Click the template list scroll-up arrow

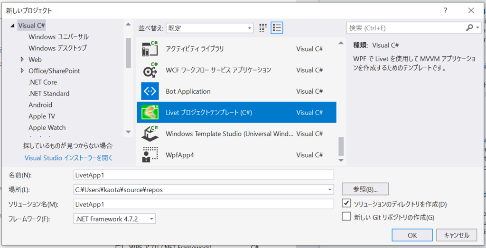[x=341, y=43]
